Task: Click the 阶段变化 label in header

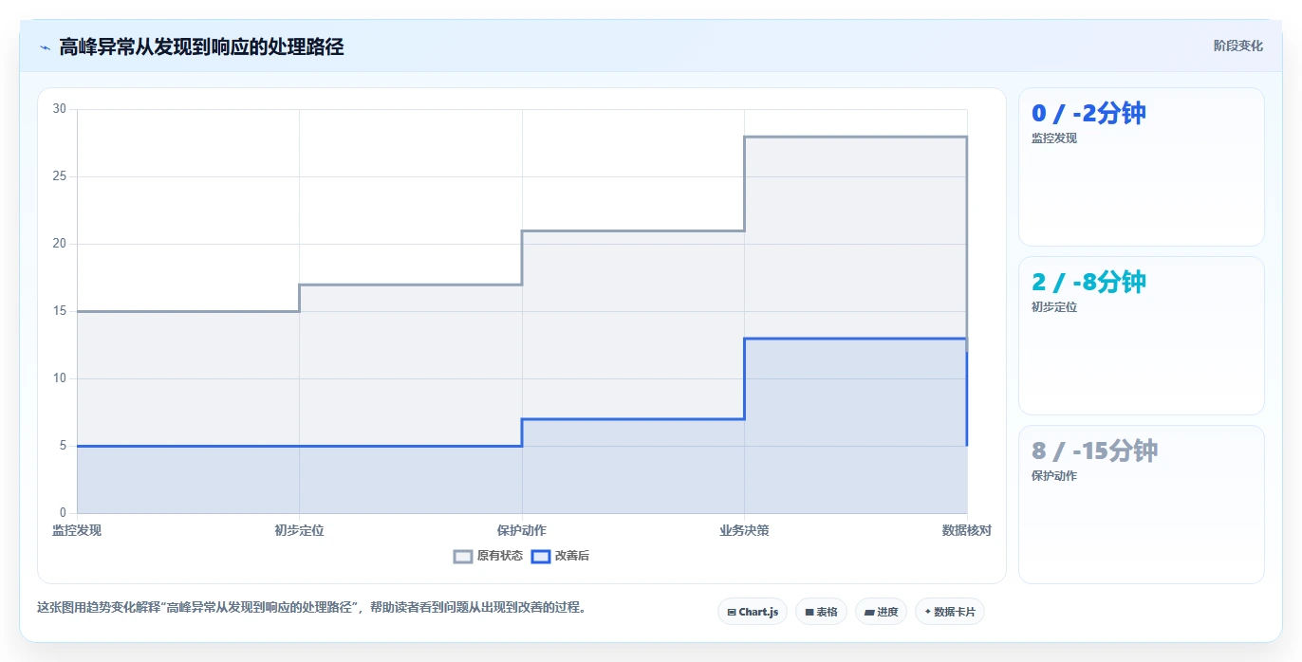Action: click(x=1238, y=46)
